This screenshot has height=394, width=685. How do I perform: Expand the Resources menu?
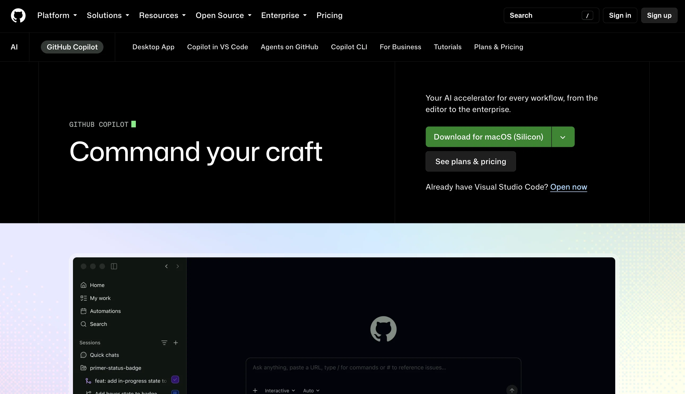click(x=162, y=15)
